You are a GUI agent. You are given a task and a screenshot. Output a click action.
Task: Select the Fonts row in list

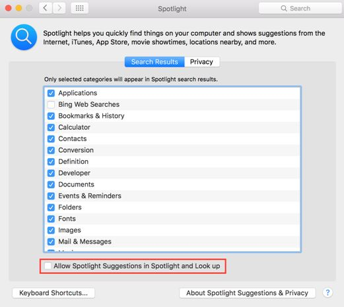pyautogui.click(x=172, y=219)
